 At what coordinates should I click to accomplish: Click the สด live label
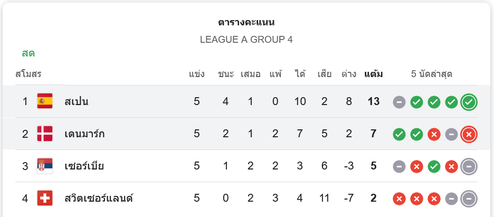coord(28,53)
